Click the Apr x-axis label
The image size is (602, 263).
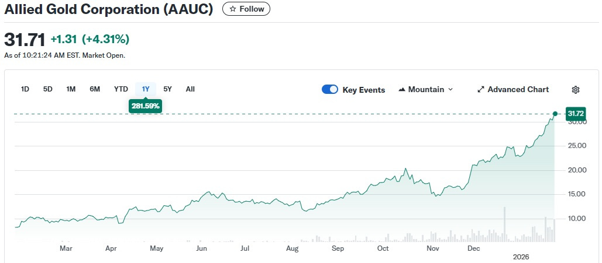coord(111,248)
